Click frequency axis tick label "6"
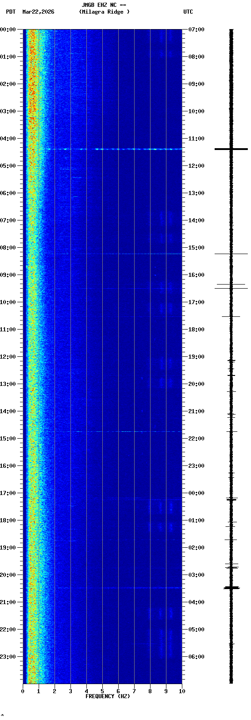 point(118,691)
